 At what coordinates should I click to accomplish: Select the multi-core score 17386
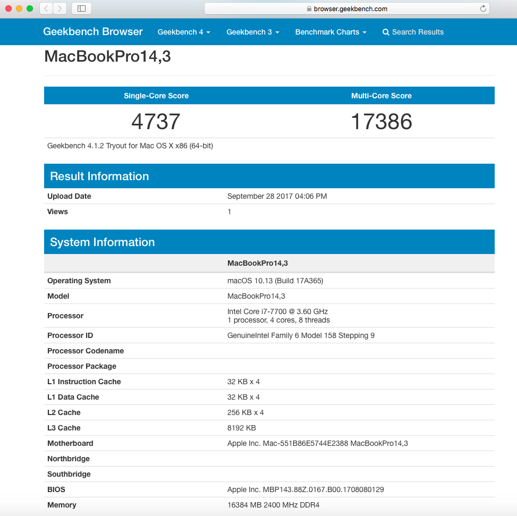coord(382,121)
